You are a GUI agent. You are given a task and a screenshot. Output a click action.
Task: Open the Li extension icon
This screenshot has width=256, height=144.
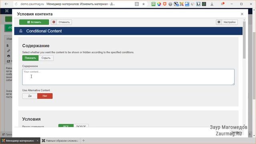198,4
